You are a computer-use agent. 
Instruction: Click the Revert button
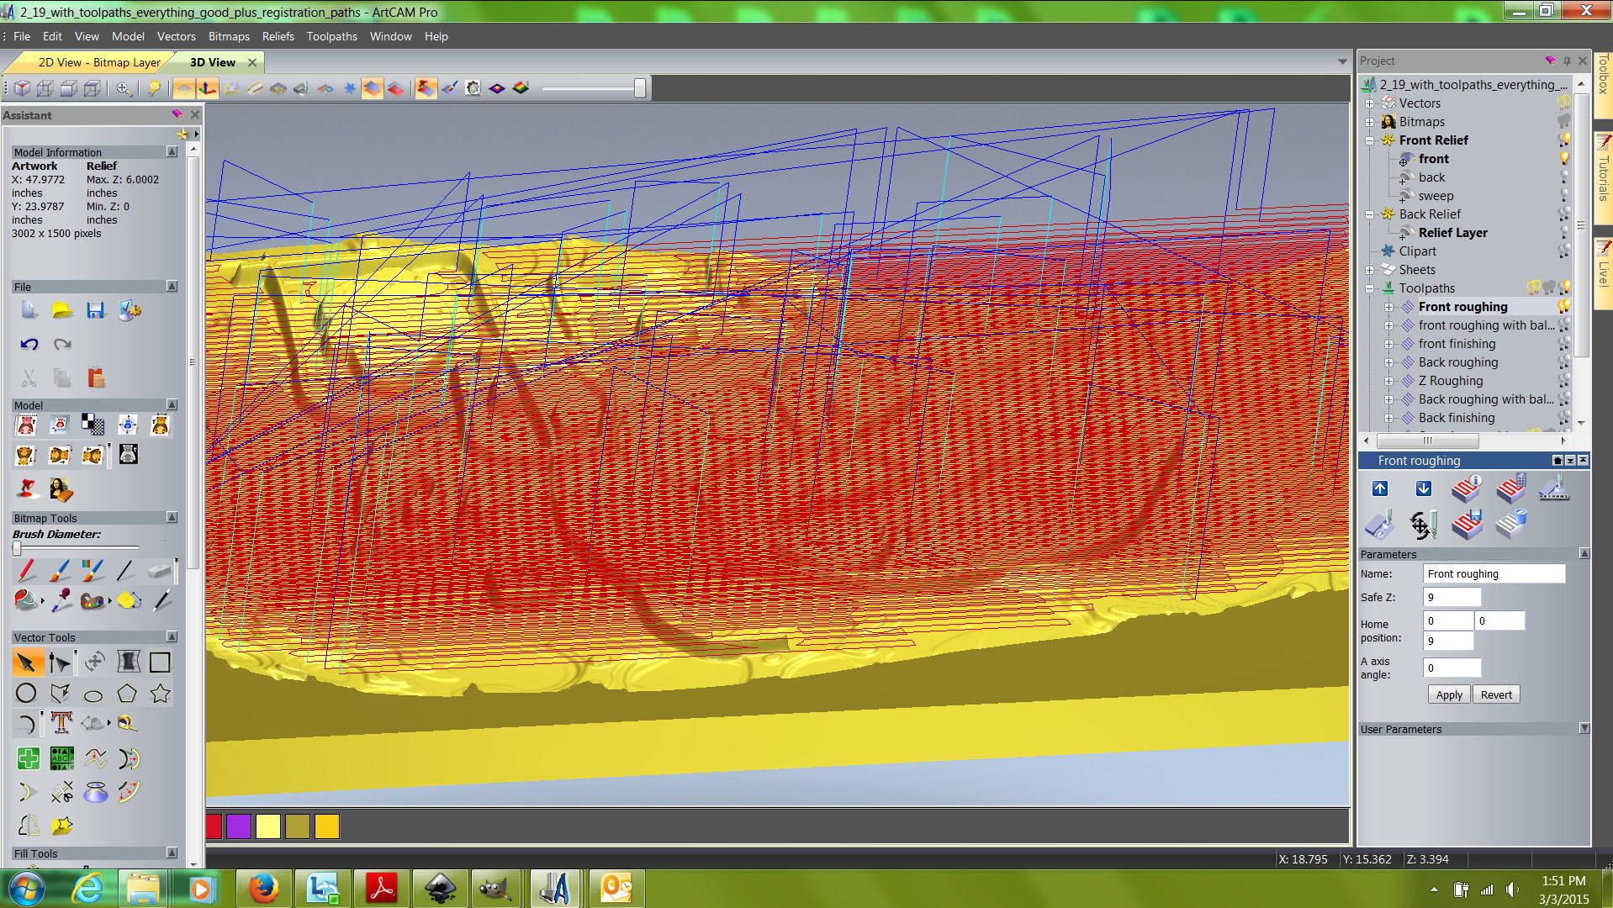click(x=1495, y=694)
